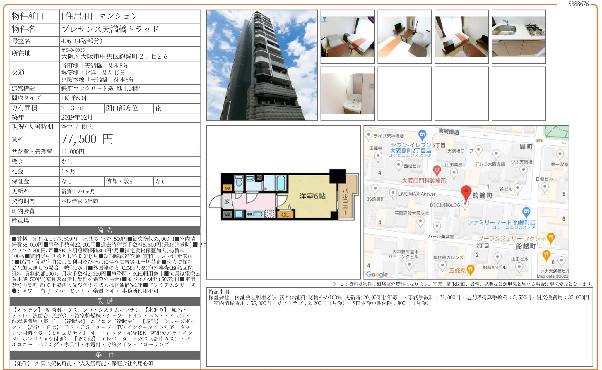Click the ファミリーマート 釣鐘町店 shop icon
The image size is (602, 370).
[526, 211]
